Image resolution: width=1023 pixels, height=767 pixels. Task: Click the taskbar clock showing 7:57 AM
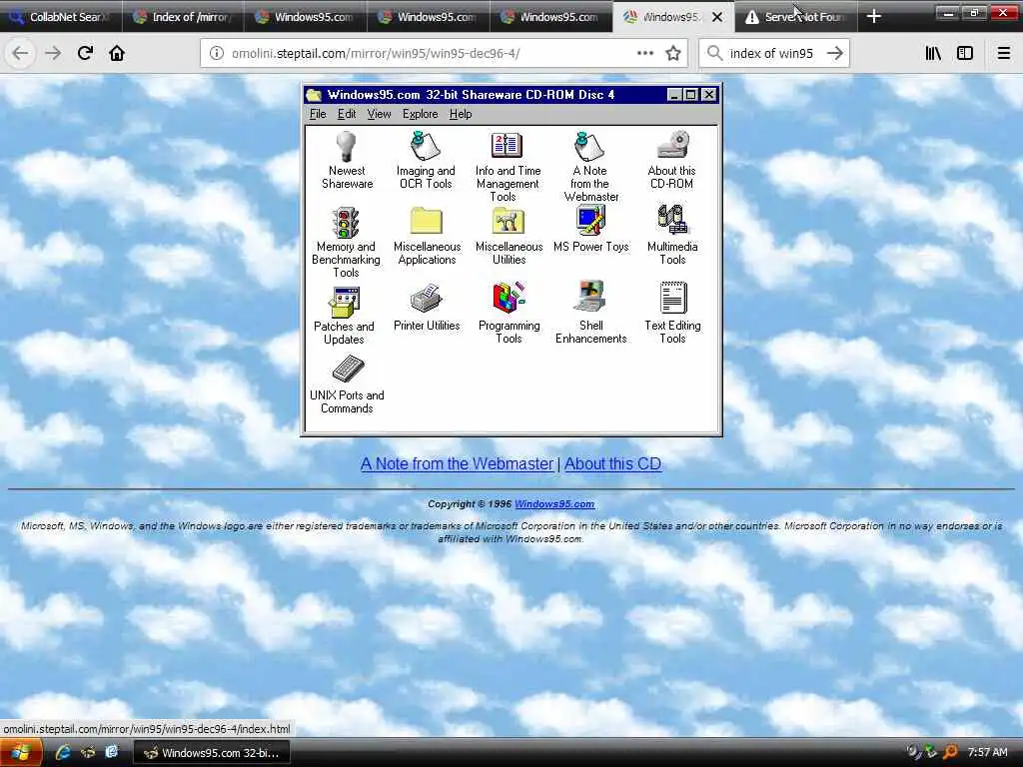coord(988,753)
